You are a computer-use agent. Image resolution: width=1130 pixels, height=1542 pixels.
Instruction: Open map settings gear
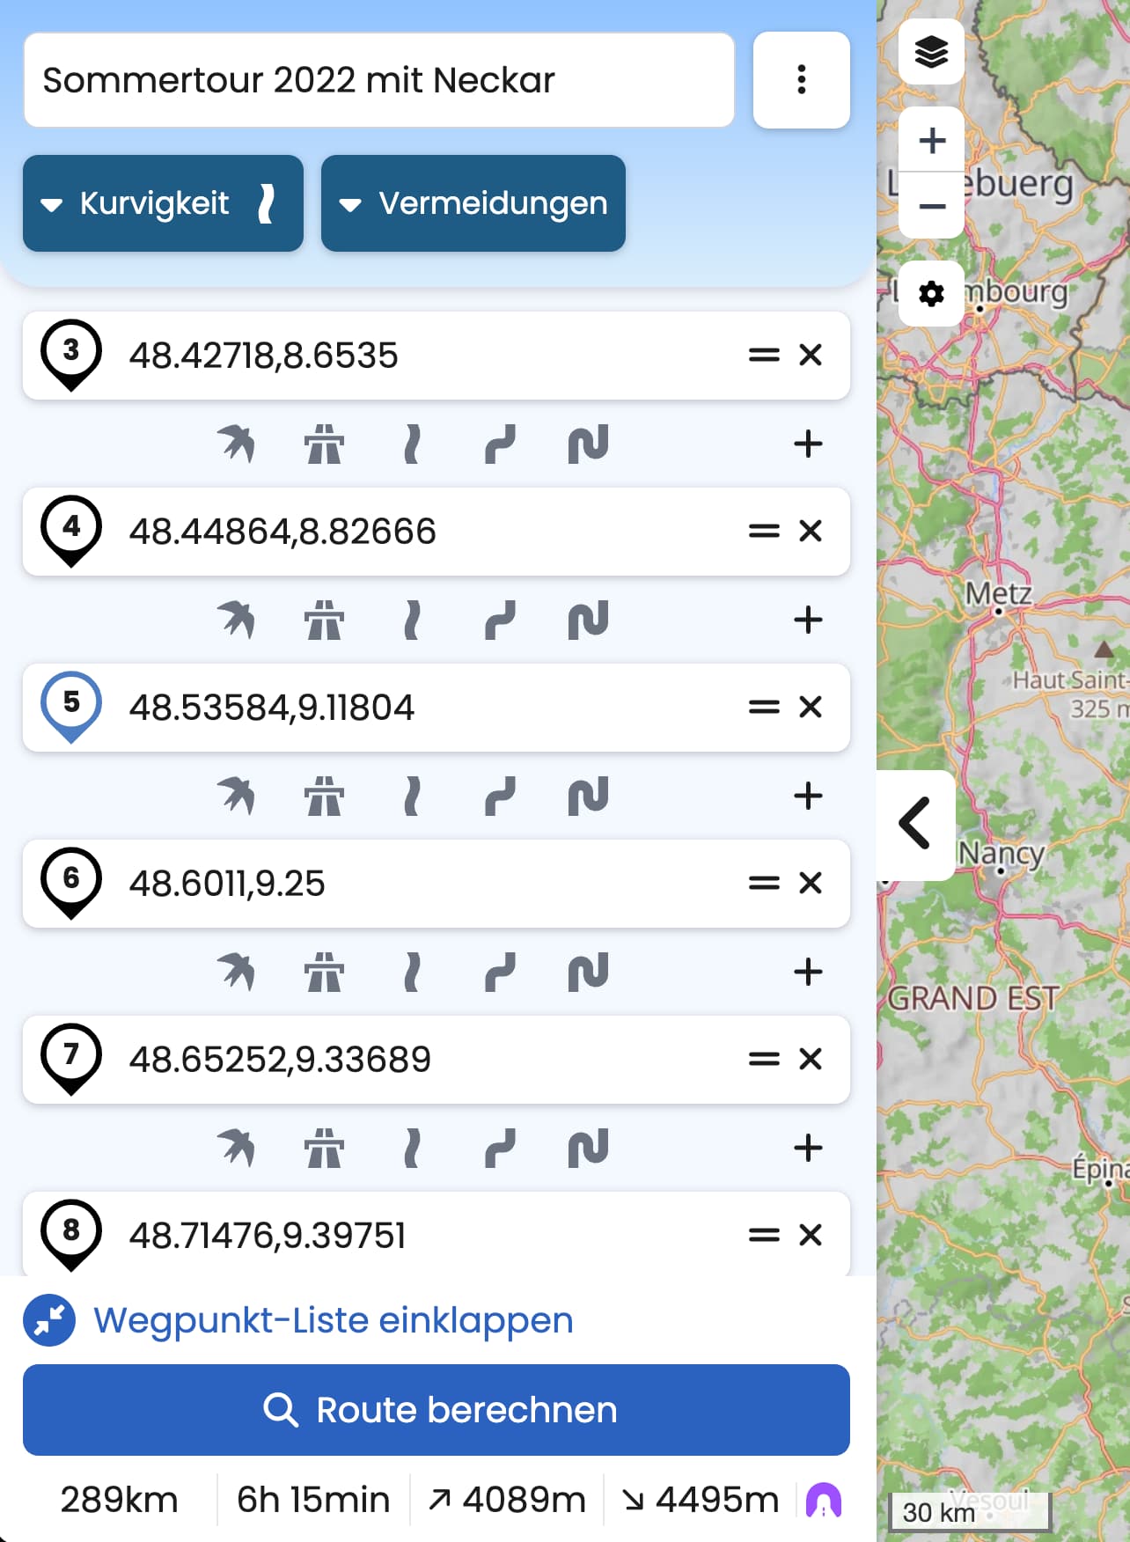pyautogui.click(x=931, y=294)
